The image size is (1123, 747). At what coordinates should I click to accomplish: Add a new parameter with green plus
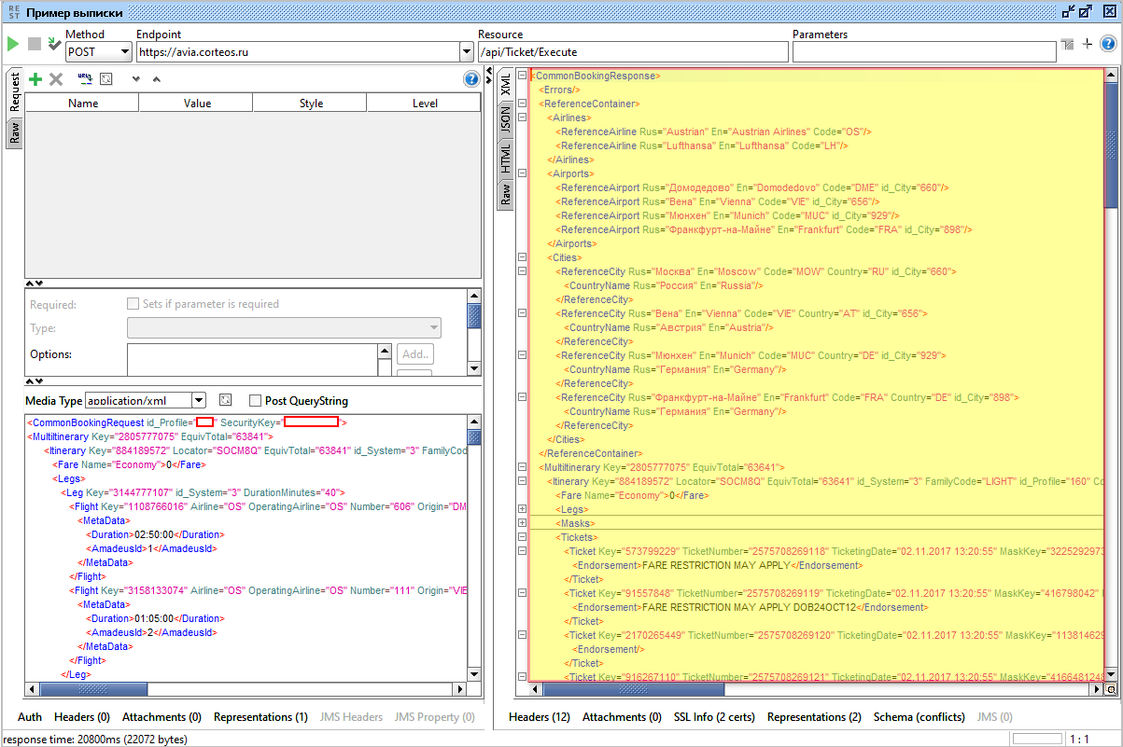[x=35, y=79]
